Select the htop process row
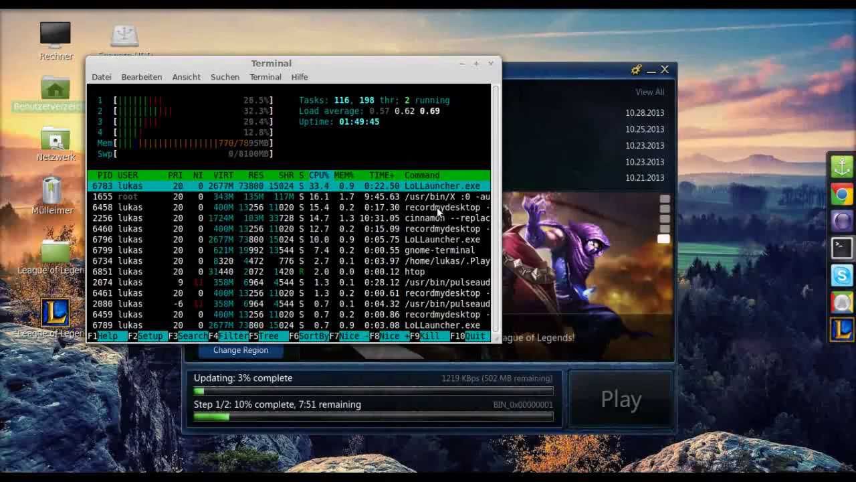Screen dimensions: 856x482 (x=289, y=272)
